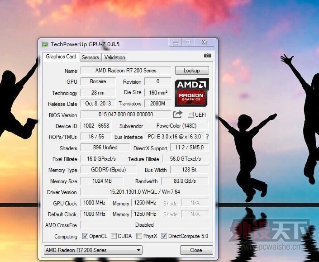This screenshot has height=262, width=319.
Task: Click the ROPs/TMUs value 16 / 56
Action: (x=96, y=137)
